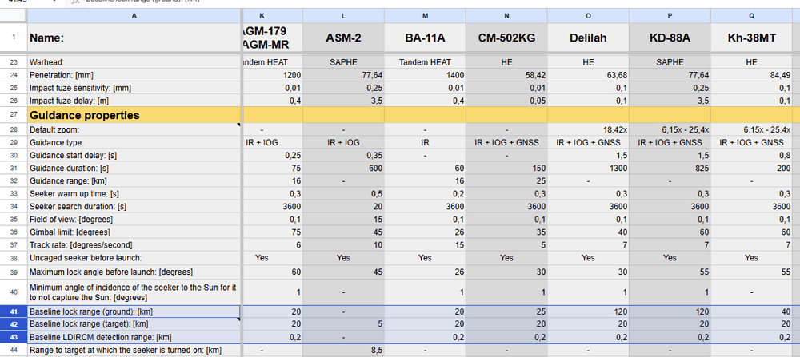Click the KD-88A name cell

(x=670, y=38)
